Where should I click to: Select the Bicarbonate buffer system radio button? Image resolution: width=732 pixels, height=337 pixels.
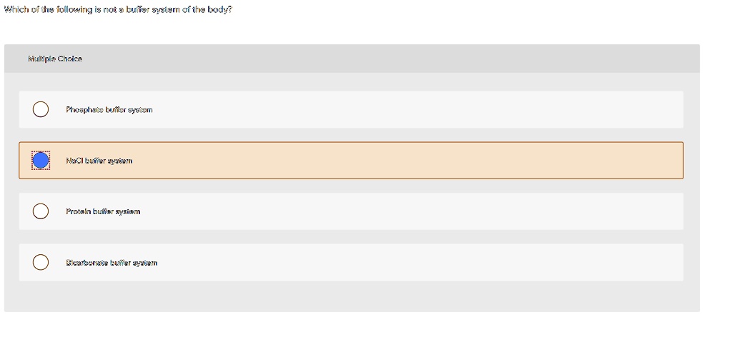click(x=41, y=263)
